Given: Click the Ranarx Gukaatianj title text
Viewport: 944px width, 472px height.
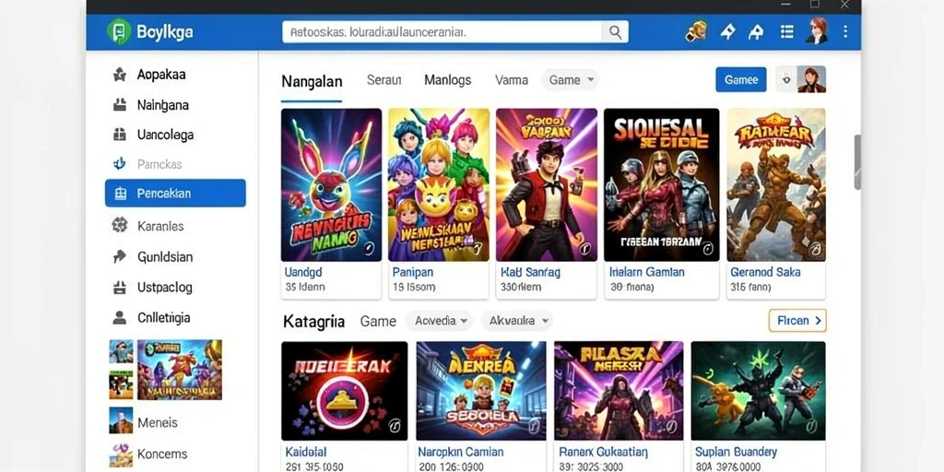Looking at the screenshot, I should [x=603, y=452].
